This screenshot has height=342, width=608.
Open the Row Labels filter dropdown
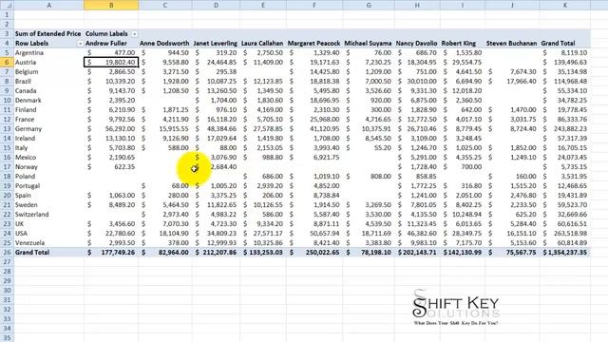click(x=80, y=44)
